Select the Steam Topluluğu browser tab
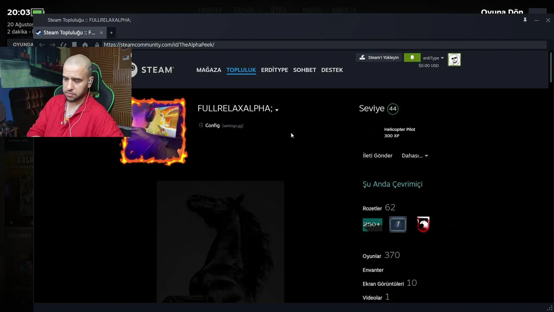 coord(70,32)
